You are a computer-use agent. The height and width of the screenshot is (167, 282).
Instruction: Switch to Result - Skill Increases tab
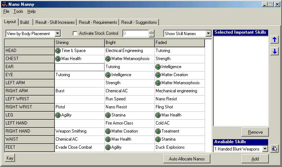55,22
